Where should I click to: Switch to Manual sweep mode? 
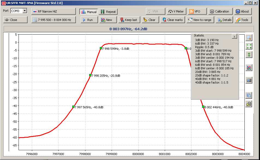[x=88, y=12]
